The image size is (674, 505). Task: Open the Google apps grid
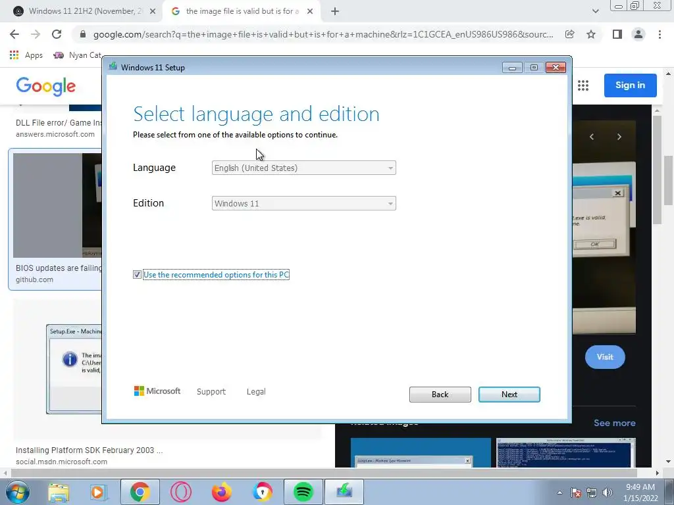(x=583, y=85)
